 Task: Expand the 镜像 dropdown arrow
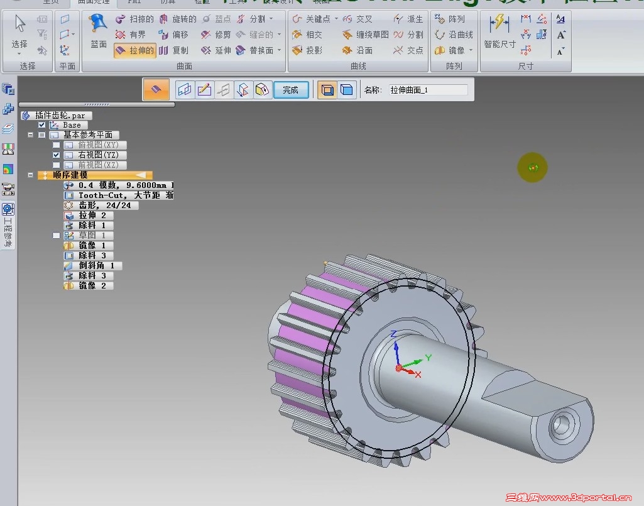tap(471, 50)
